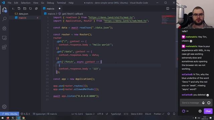
Task: Open the View menu
Action: point(36,3)
